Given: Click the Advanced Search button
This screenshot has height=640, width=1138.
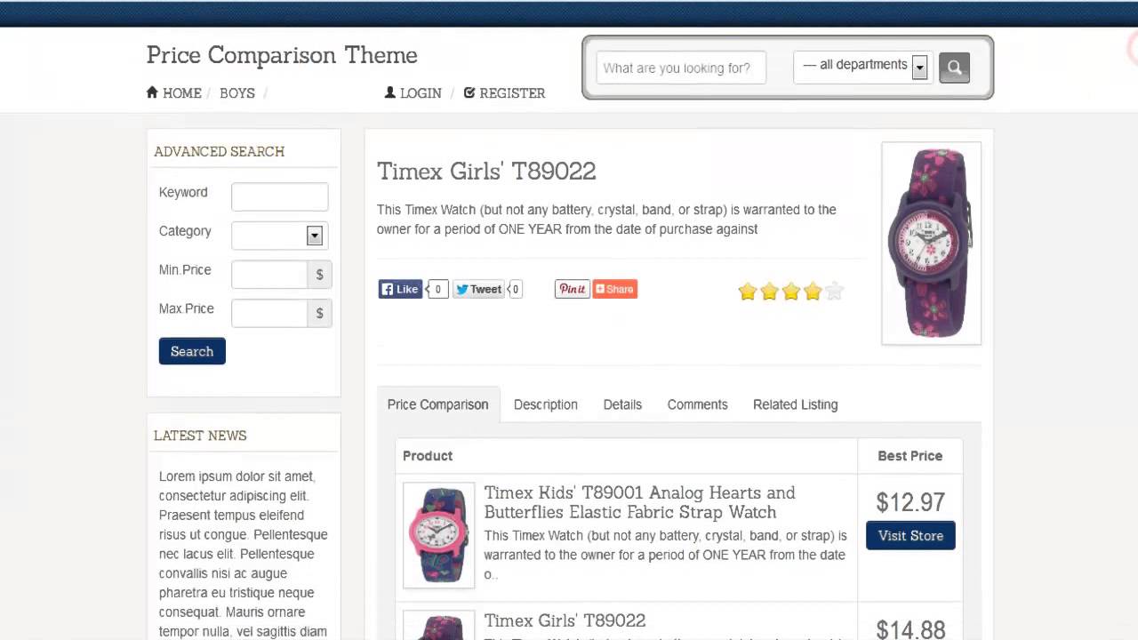Looking at the screenshot, I should click(x=192, y=351).
